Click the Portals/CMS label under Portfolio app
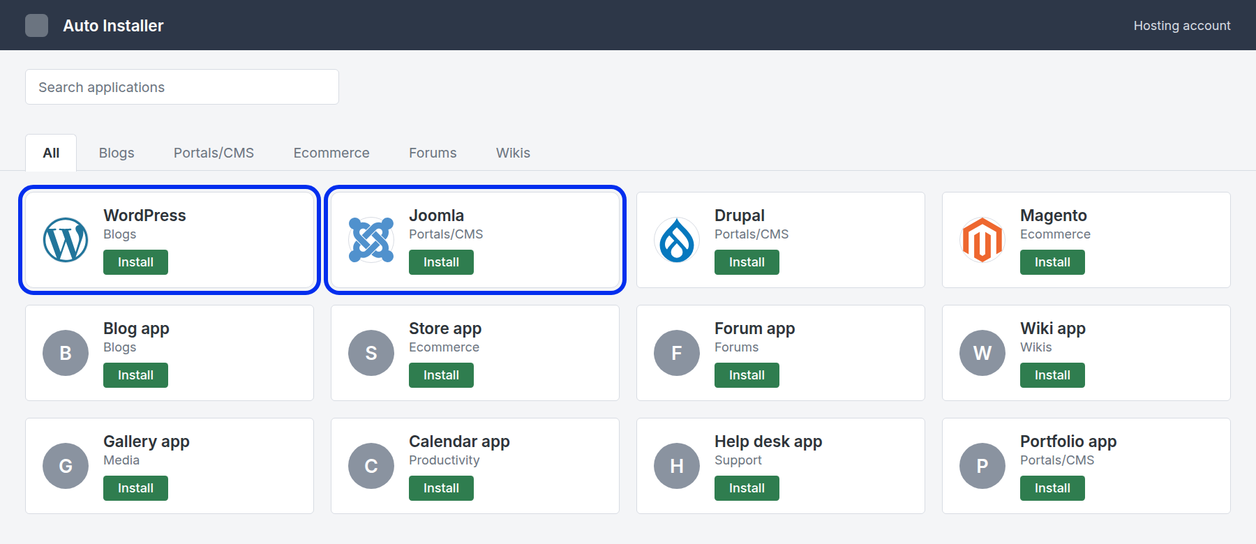The width and height of the screenshot is (1256, 544). point(1057,460)
